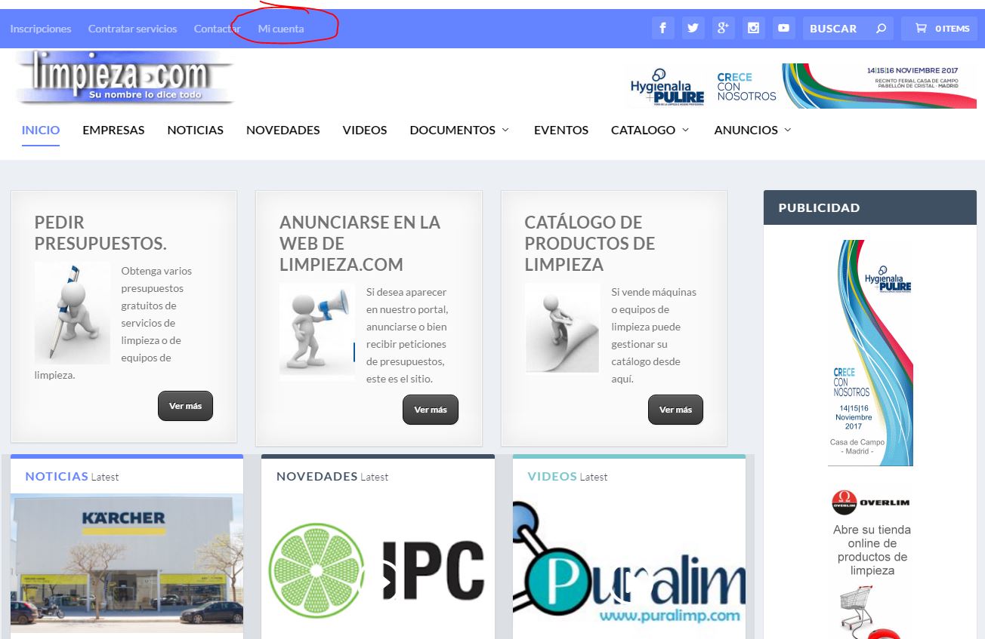
Task: Click Ver más under Pedir Presupuestos
Action: pos(185,406)
